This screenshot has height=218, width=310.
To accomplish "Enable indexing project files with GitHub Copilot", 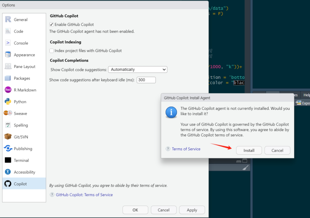I will (x=51, y=50).
